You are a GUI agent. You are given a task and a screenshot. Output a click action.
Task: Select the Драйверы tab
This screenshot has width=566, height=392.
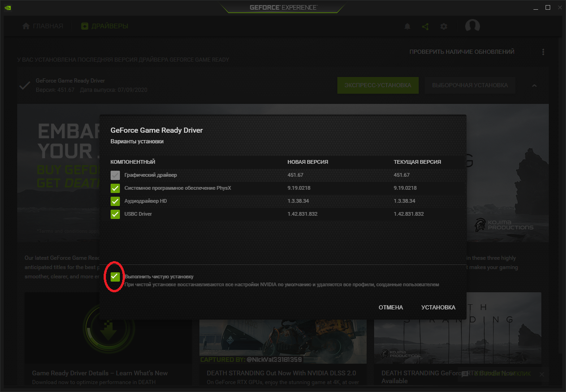tap(105, 26)
